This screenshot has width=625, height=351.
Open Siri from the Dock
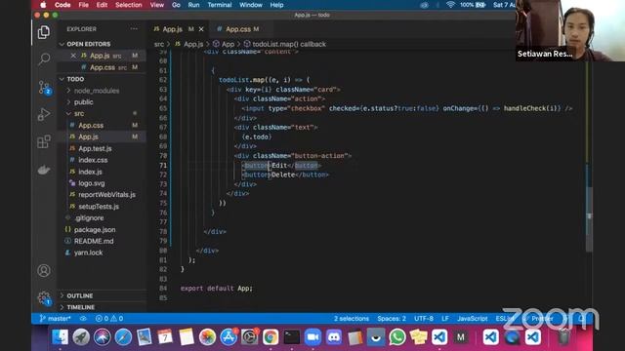103,337
